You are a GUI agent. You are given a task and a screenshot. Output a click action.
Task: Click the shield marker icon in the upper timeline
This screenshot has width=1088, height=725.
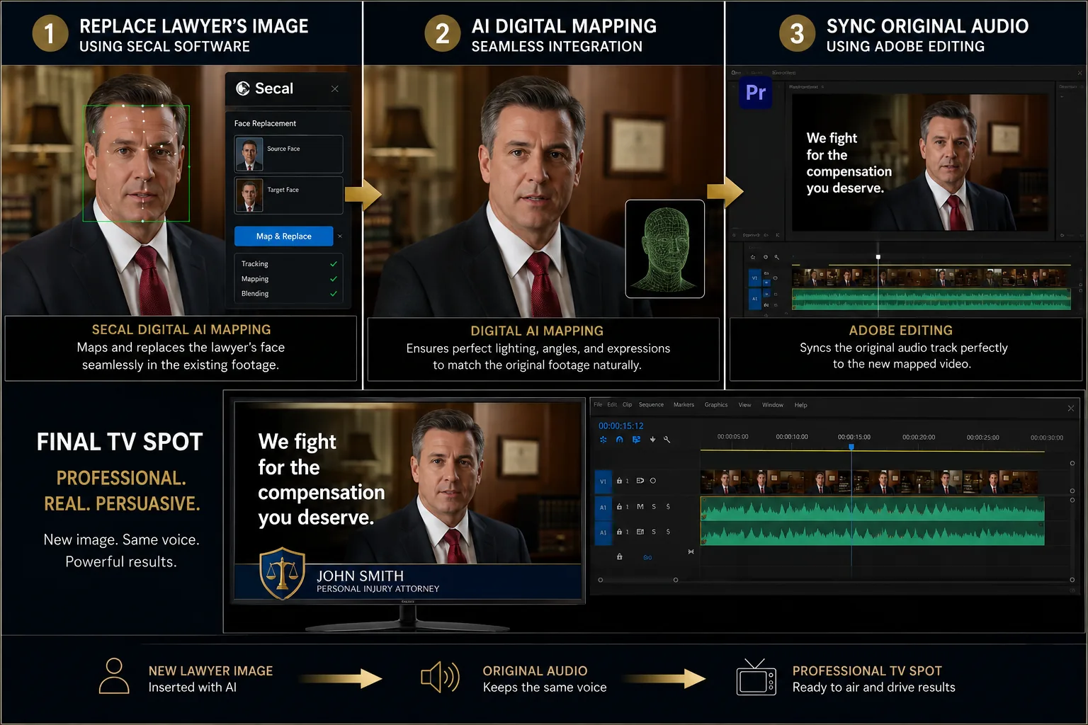(765, 257)
